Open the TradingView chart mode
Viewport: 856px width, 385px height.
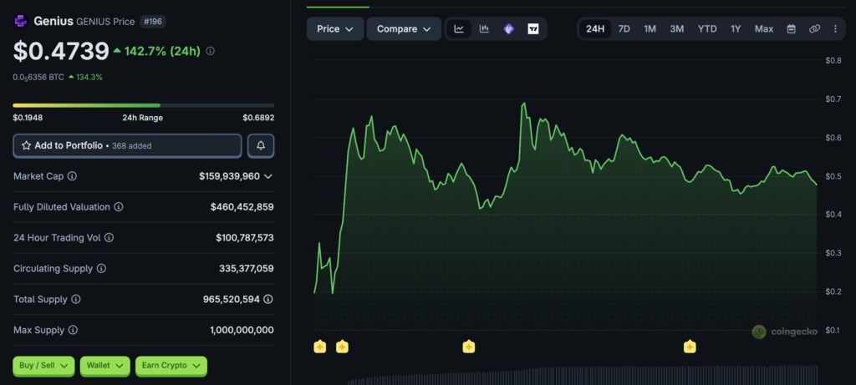pyautogui.click(x=533, y=28)
